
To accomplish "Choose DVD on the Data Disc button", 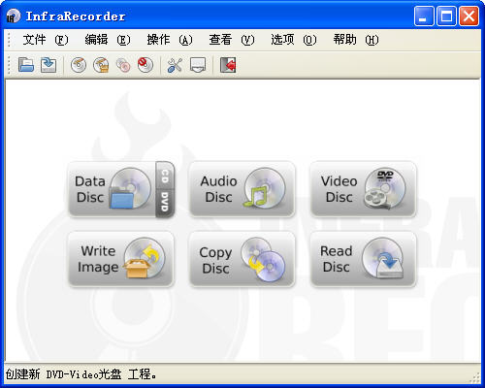I will [x=165, y=203].
